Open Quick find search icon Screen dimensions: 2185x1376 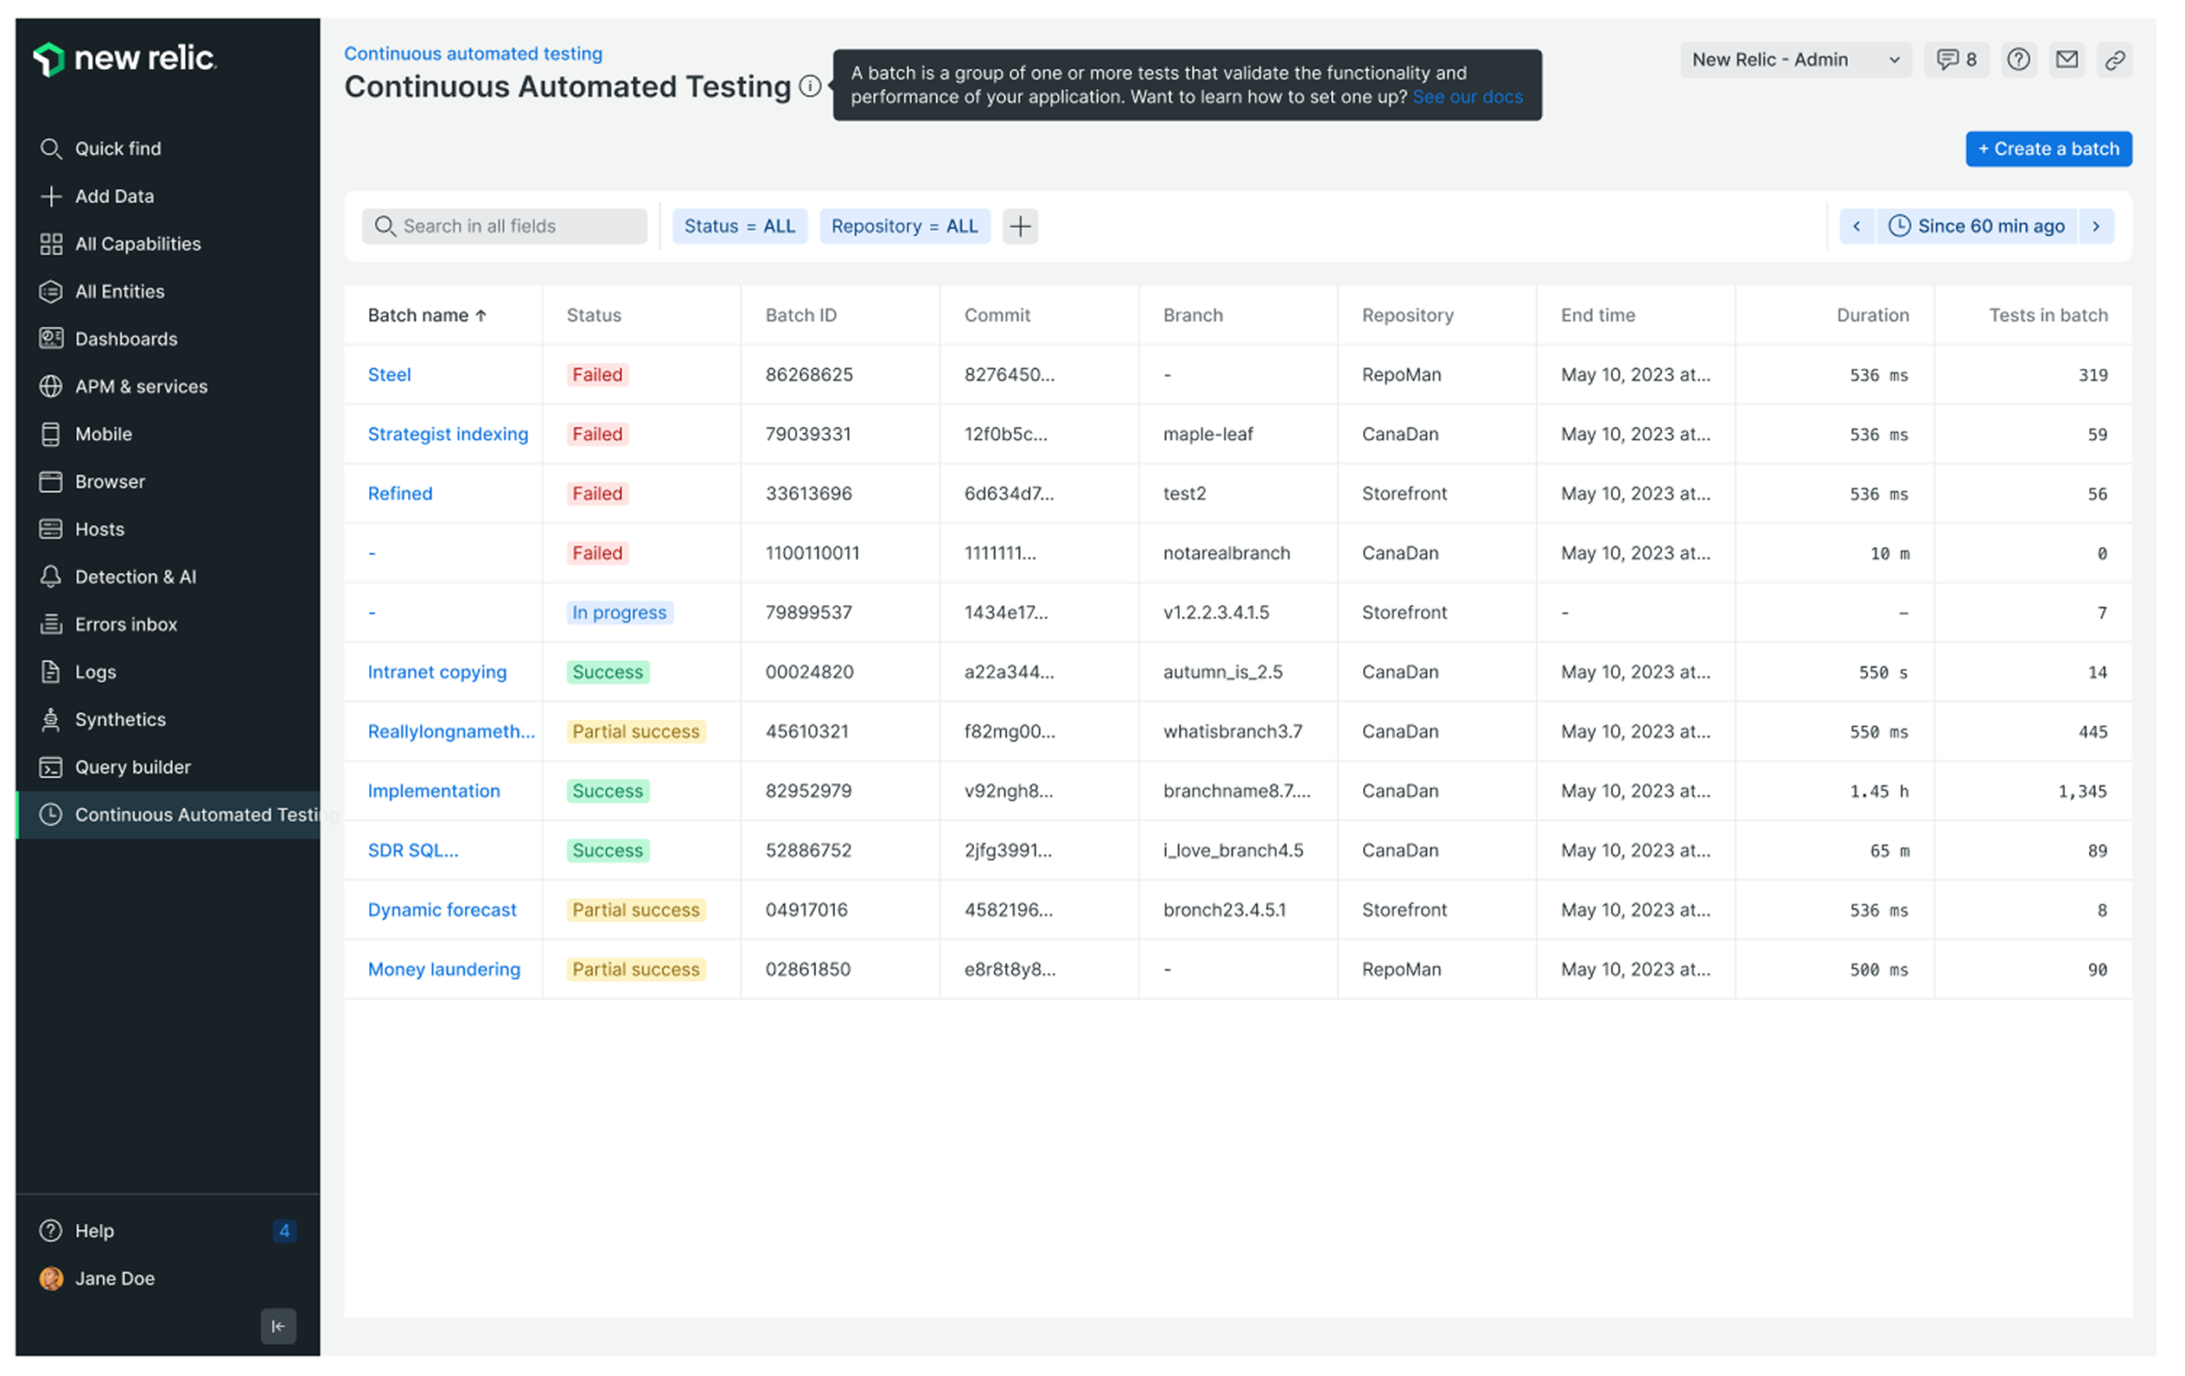pos(51,149)
